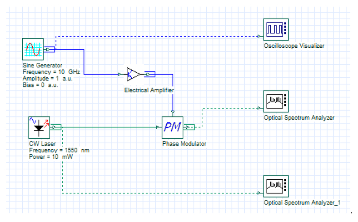Select 'Bias = 0 a.u.' parameter text
The height and width of the screenshot is (222, 358).
tap(40, 85)
